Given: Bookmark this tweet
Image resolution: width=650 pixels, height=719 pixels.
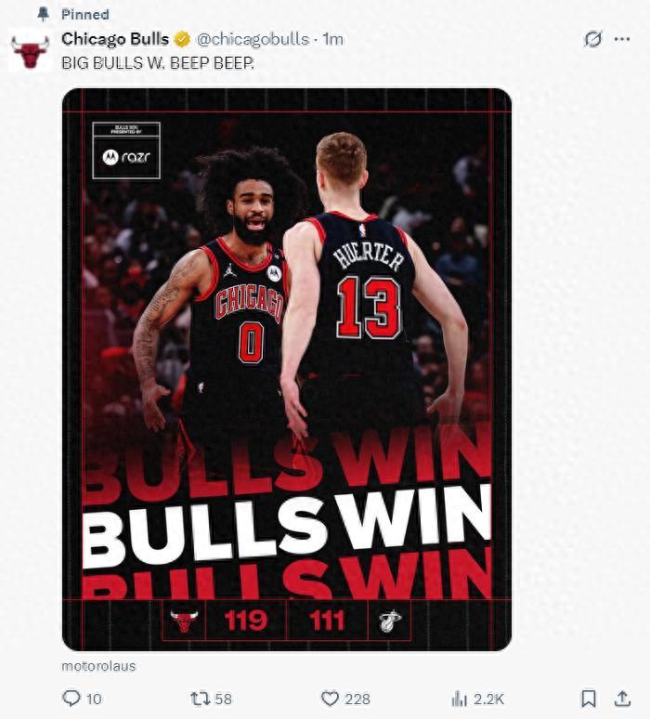Looking at the screenshot, I should tap(589, 699).
